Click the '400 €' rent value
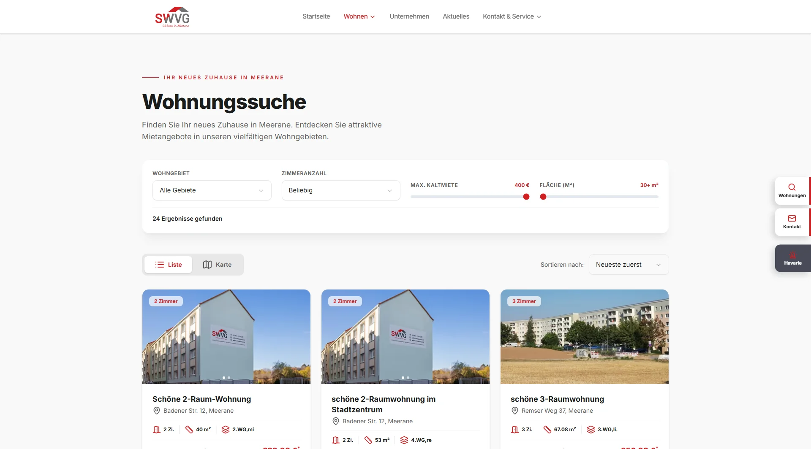 (x=522, y=185)
